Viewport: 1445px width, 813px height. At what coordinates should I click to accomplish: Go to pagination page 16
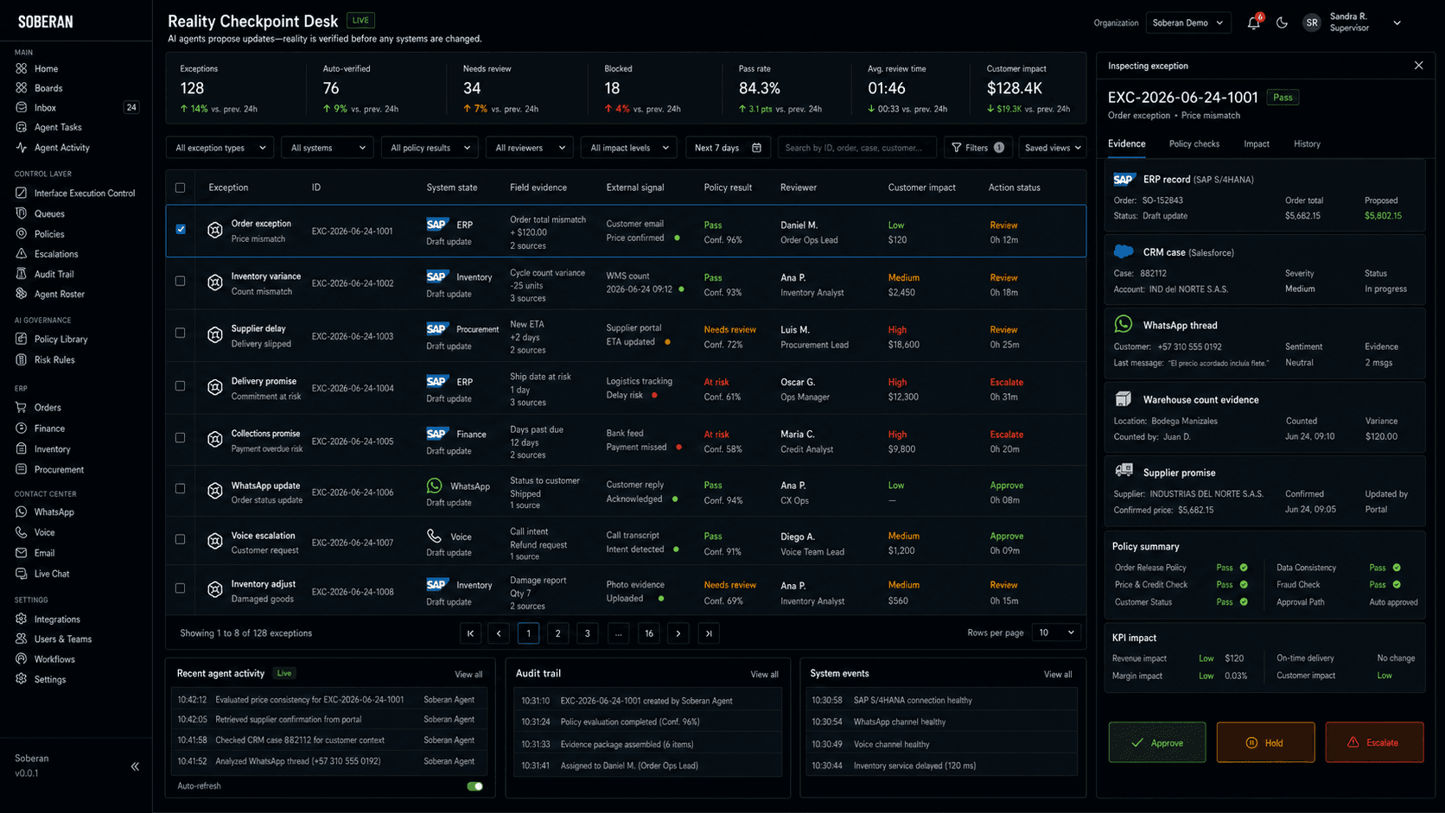coord(649,633)
